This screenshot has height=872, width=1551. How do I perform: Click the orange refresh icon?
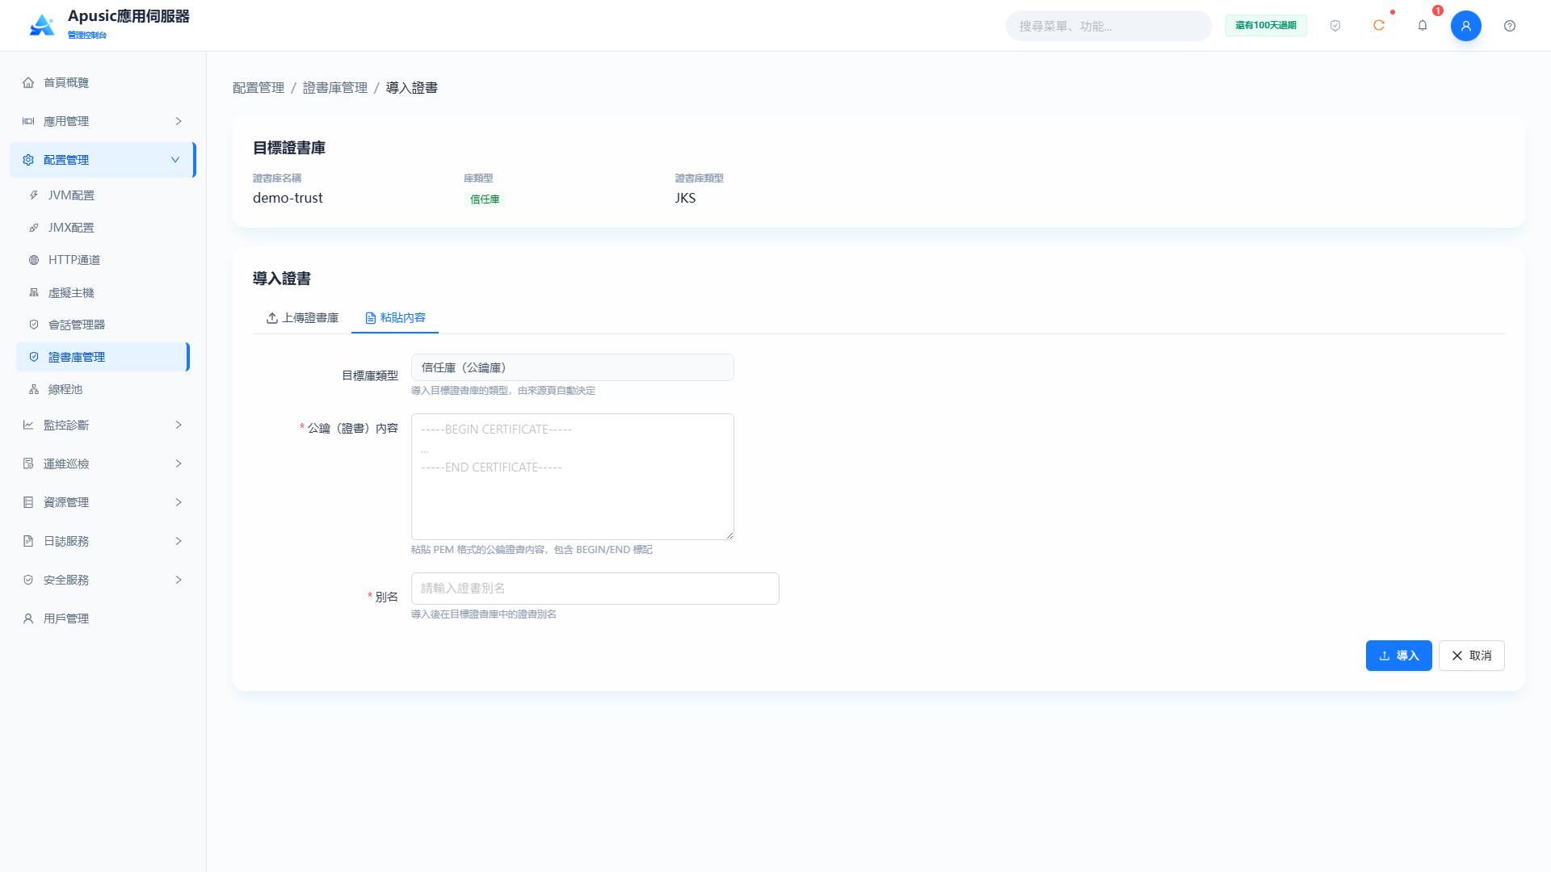[x=1379, y=26]
